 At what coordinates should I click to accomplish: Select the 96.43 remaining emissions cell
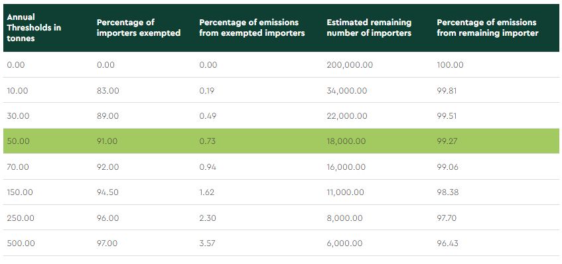click(447, 243)
